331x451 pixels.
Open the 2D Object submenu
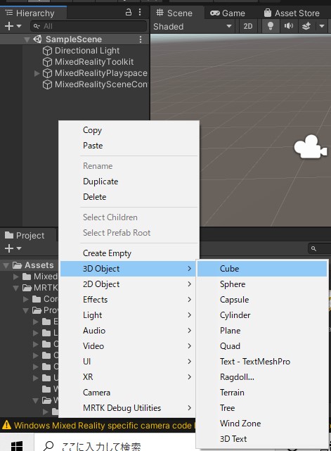(x=129, y=284)
